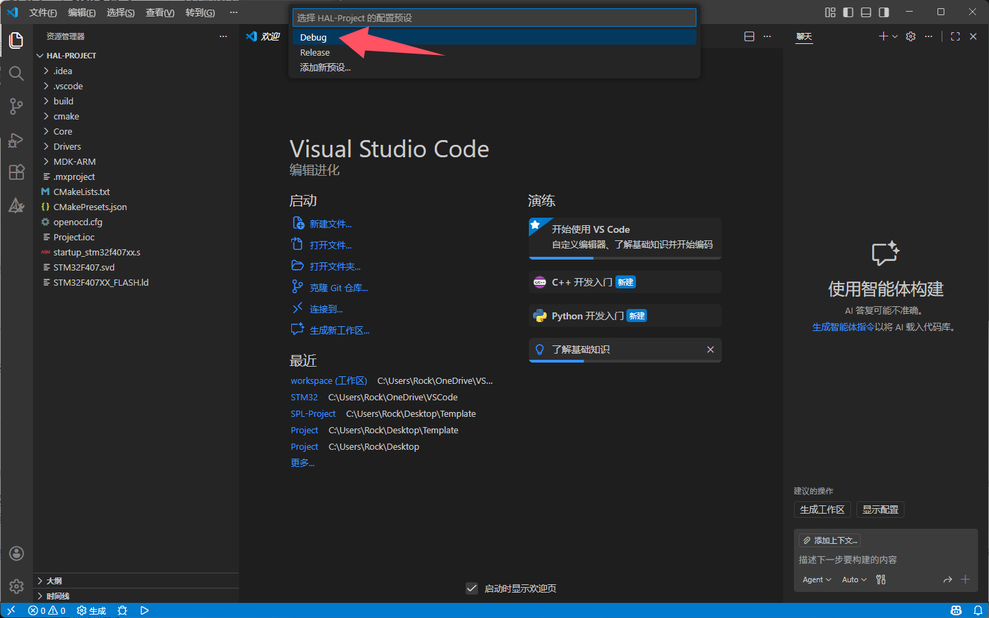Viewport: 989px width, 618px height.
Task: Open the 编辑(E) menu
Action: [x=82, y=12]
